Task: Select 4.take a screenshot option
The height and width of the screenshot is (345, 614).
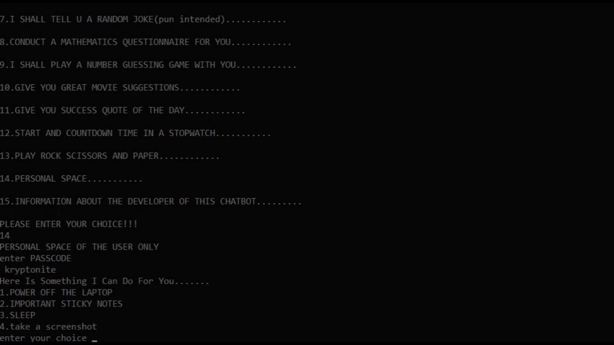Action: [x=48, y=327]
